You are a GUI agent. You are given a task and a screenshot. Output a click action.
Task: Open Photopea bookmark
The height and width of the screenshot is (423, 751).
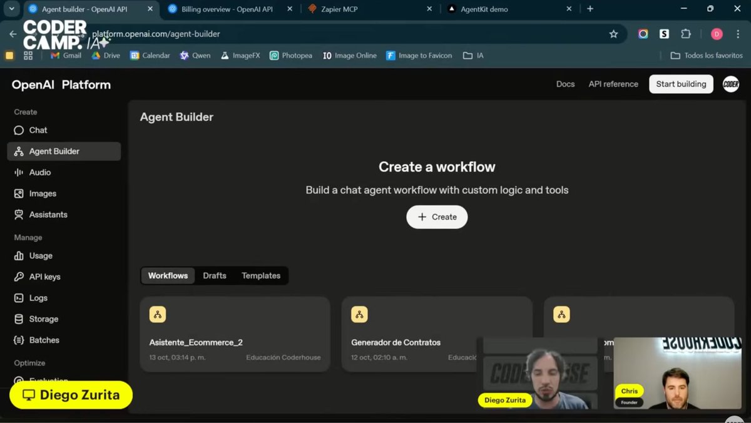[291, 56]
